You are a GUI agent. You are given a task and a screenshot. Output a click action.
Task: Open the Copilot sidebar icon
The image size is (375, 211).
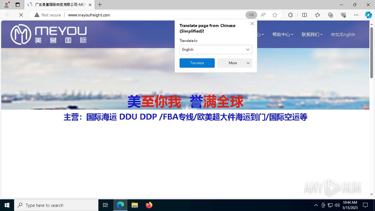(368, 15)
